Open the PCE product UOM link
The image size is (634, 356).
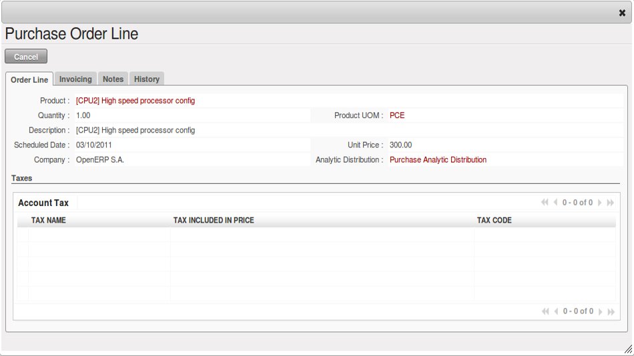[397, 115]
